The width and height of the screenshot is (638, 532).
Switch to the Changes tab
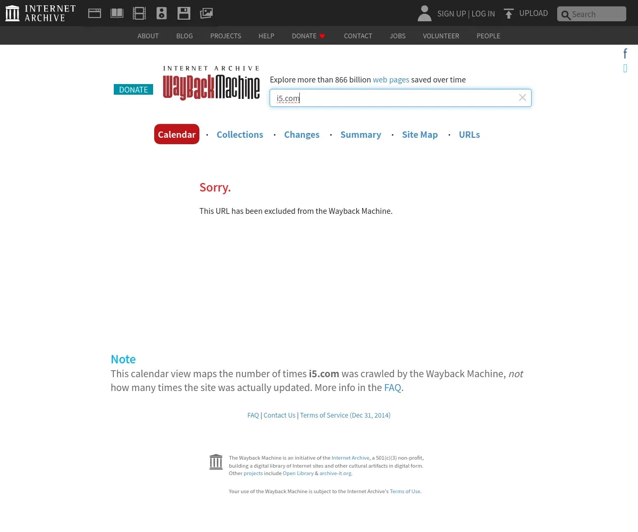(301, 135)
